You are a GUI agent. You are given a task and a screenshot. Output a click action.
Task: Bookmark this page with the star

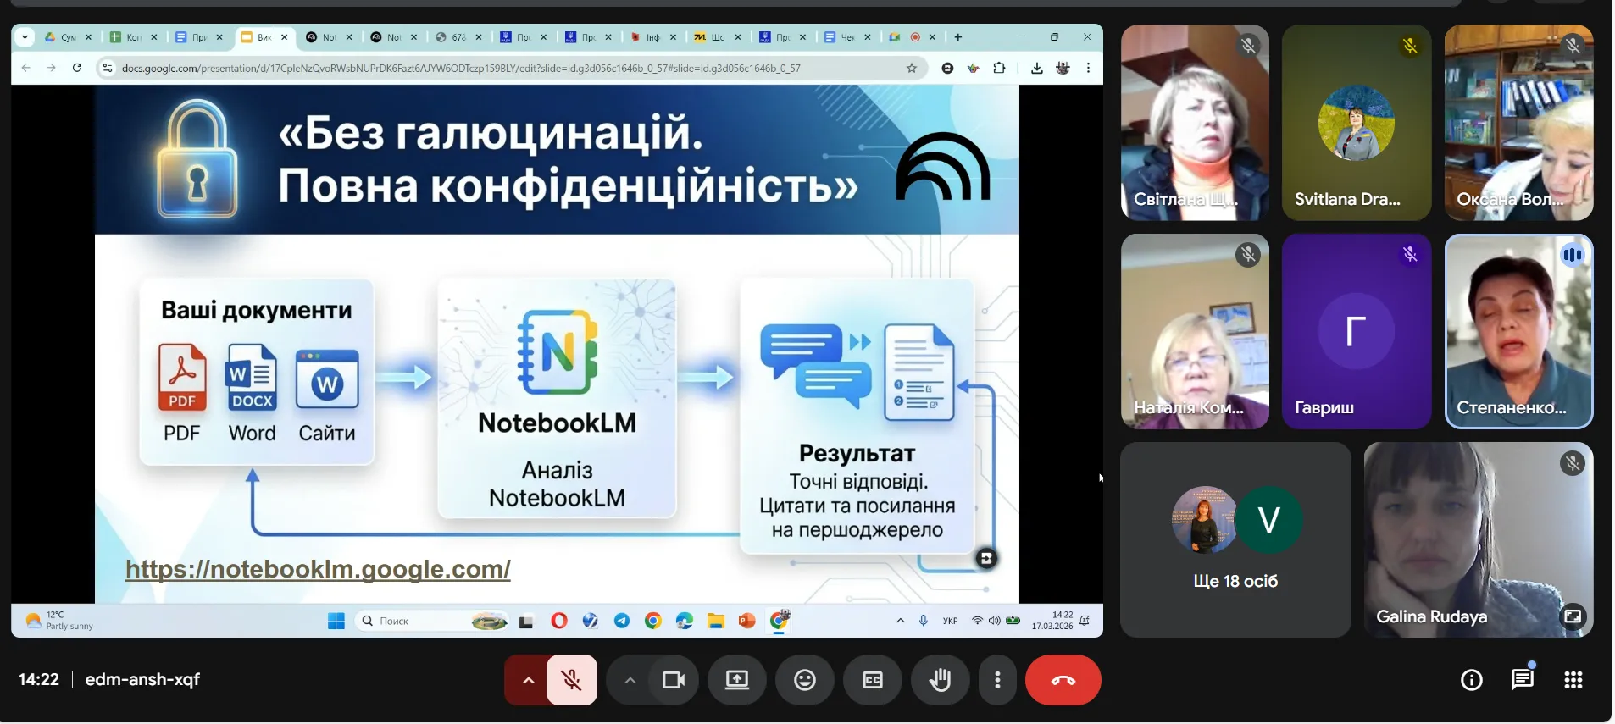click(912, 68)
